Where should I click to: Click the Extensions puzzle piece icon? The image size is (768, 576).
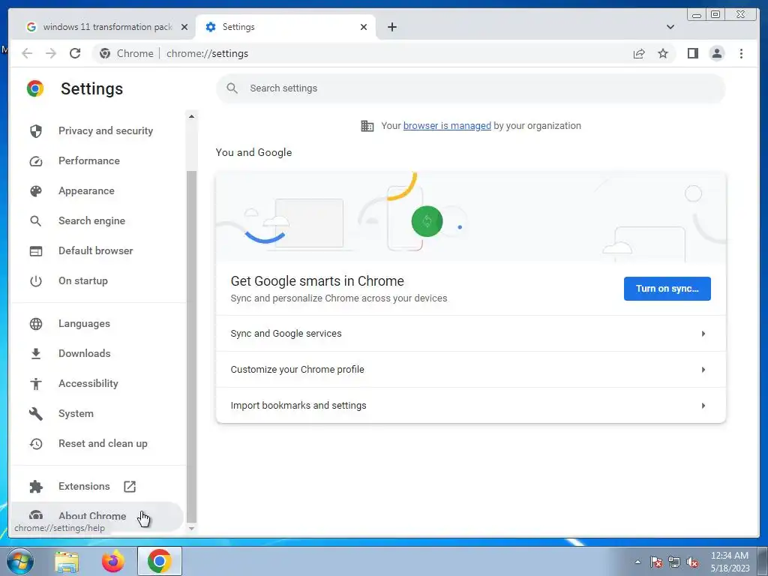pyautogui.click(x=36, y=486)
